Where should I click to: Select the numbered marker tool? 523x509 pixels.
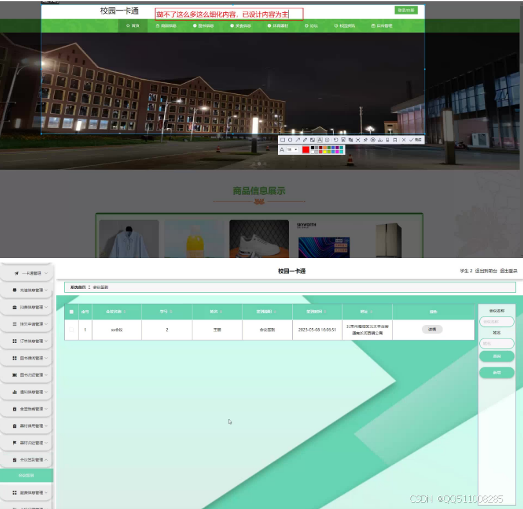[327, 140]
